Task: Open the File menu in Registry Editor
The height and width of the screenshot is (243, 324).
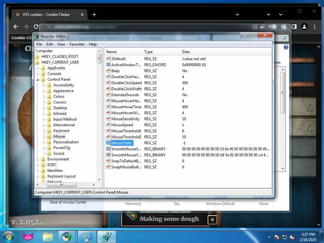Action: point(39,44)
